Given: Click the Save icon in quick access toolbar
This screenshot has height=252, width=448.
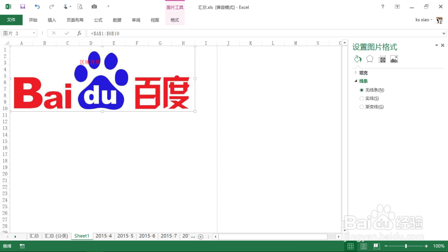Looking at the screenshot, I should [x=22, y=7].
